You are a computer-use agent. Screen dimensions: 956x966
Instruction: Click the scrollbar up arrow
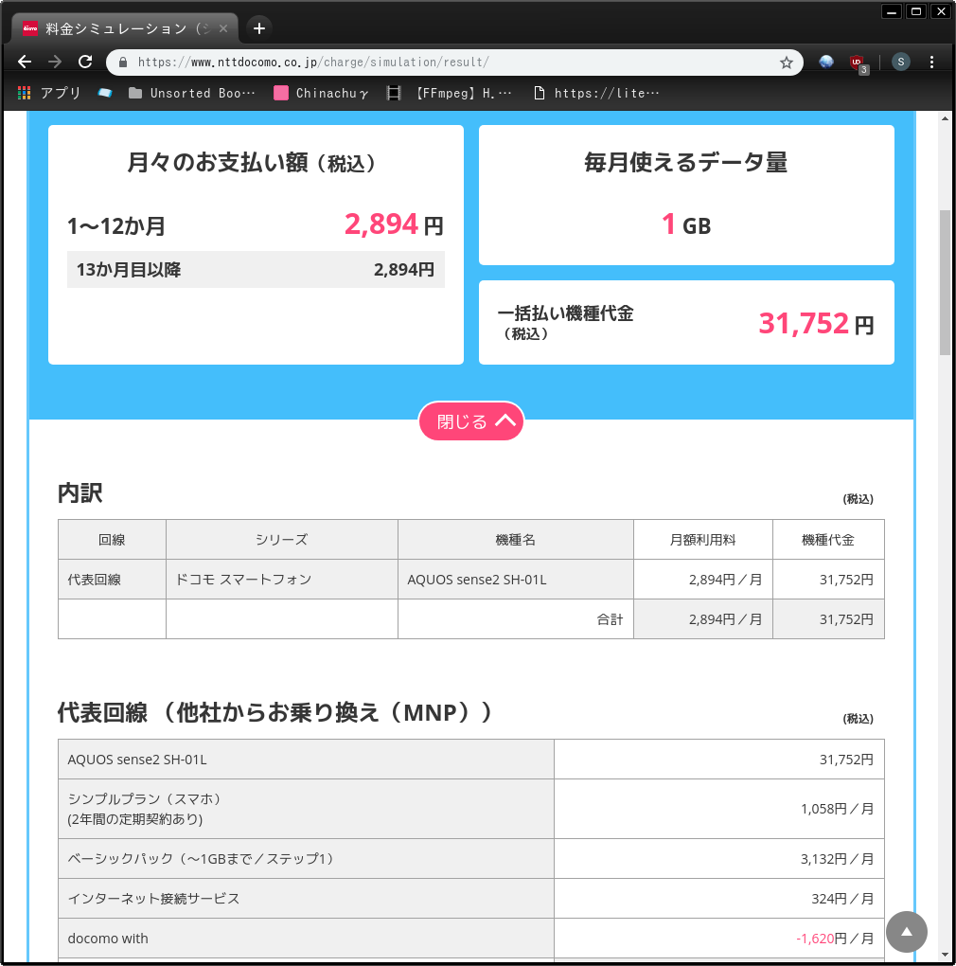point(945,118)
